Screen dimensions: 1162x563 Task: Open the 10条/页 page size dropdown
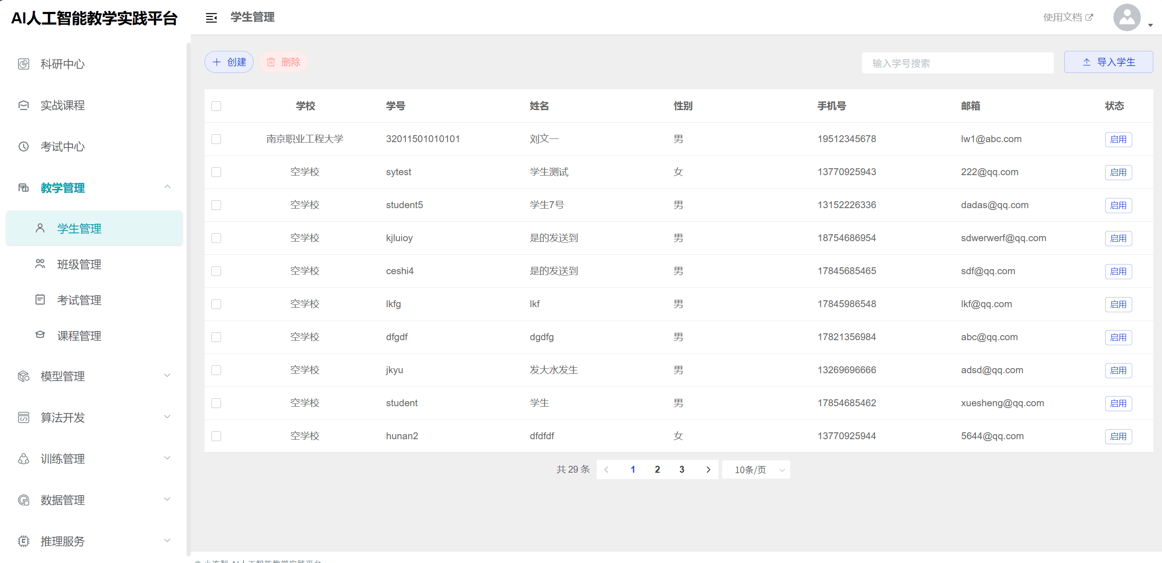pos(756,470)
